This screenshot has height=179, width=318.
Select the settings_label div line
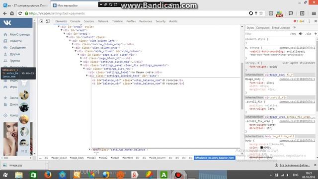click(x=125, y=72)
